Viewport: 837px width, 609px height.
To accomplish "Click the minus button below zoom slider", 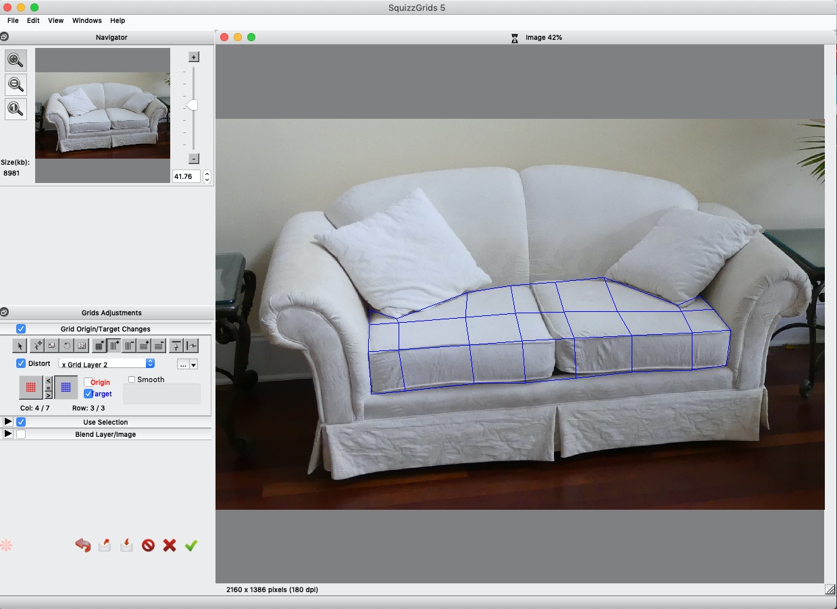I will click(193, 159).
